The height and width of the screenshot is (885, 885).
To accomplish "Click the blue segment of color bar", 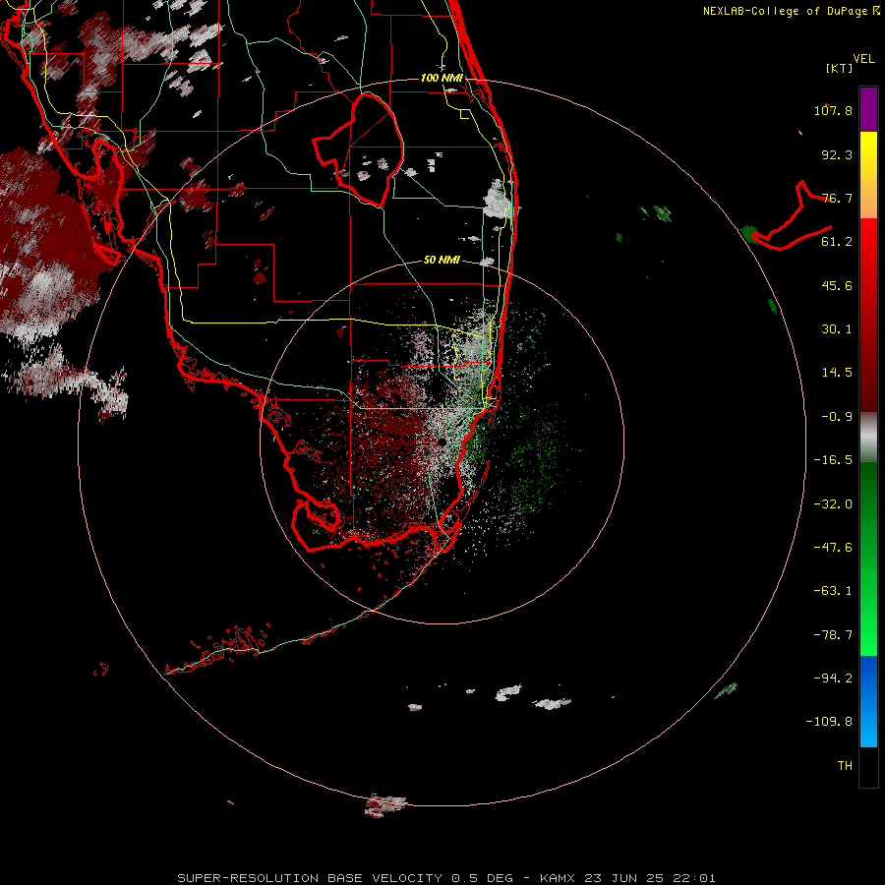I will pos(868,701).
